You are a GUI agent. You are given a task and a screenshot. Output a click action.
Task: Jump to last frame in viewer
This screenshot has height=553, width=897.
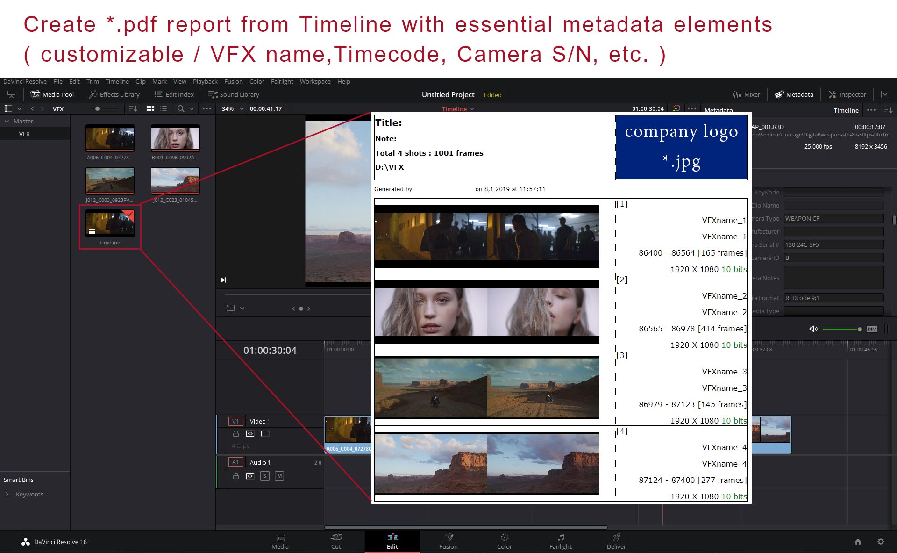223,280
